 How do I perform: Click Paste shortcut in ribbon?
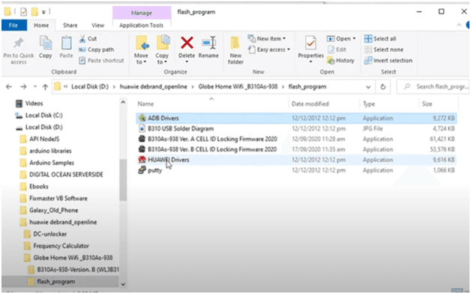tap(101, 60)
